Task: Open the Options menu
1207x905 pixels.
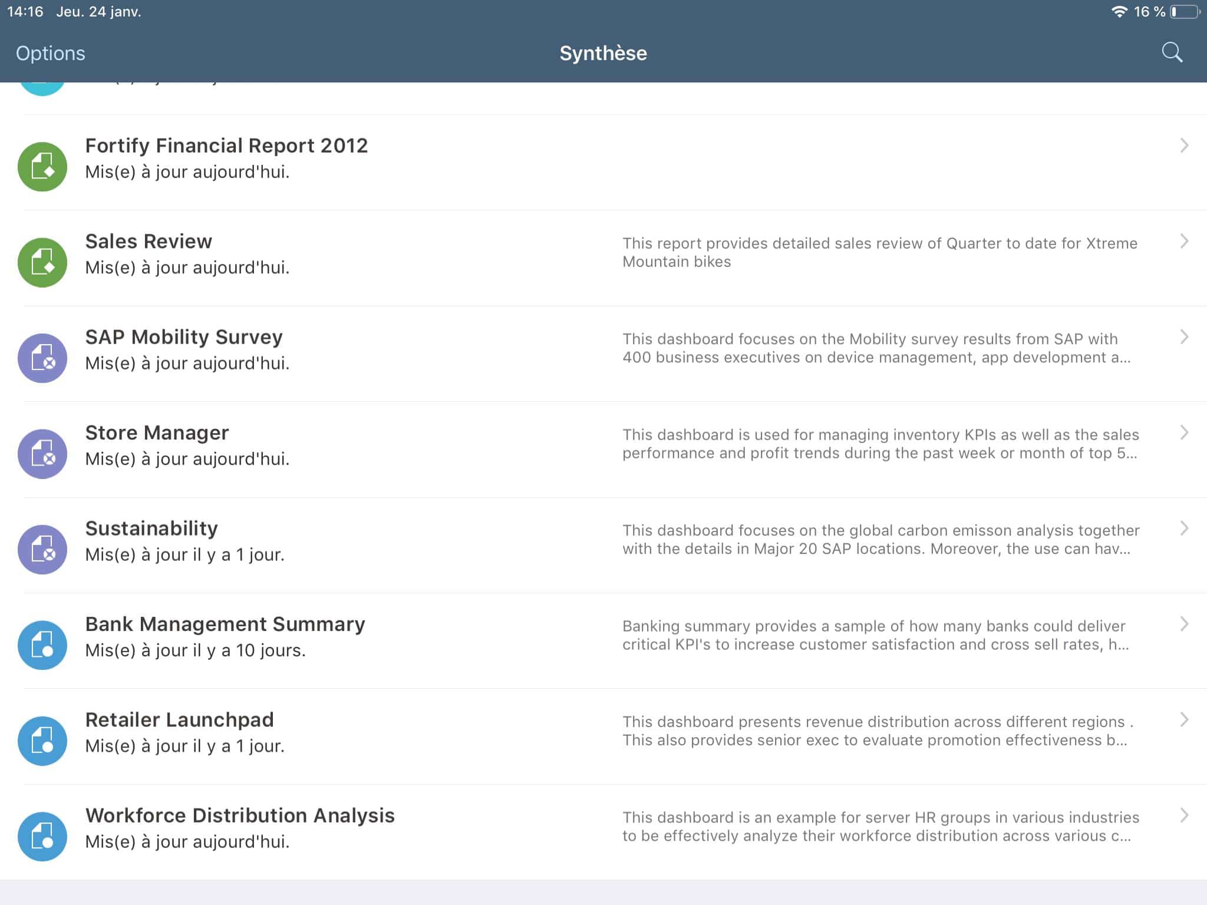Action: tap(50, 53)
